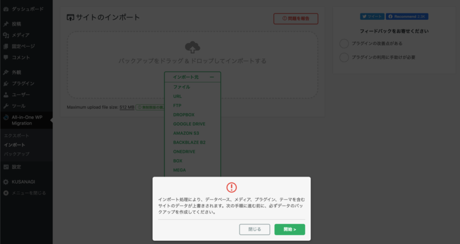Click the コメント speech bubble icon
The image size is (460, 244).
click(6, 58)
